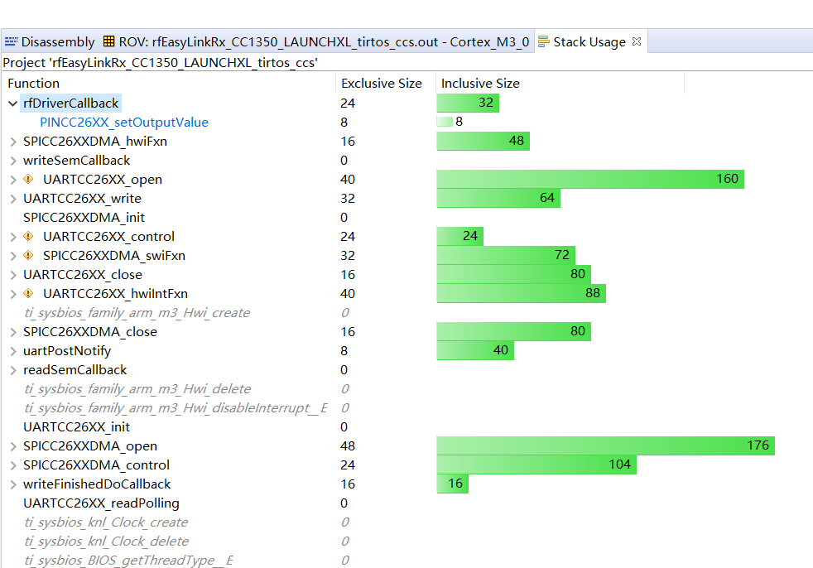This screenshot has width=813, height=568.
Task: Select the UARTCC26XX_write function name
Action: tap(82, 199)
